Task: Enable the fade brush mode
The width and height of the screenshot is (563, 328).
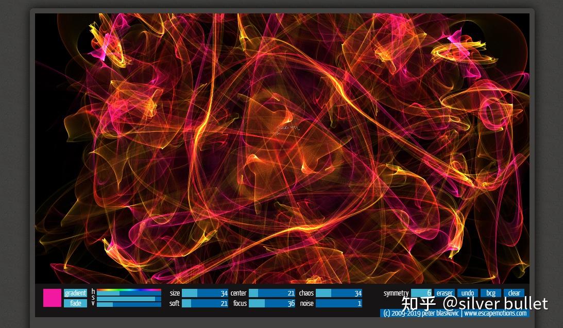Action: (x=75, y=303)
